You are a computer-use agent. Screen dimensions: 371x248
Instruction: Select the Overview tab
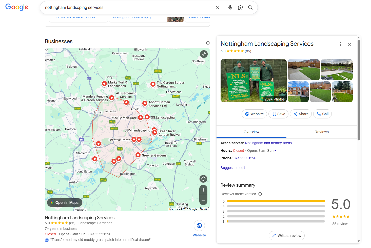click(251, 132)
